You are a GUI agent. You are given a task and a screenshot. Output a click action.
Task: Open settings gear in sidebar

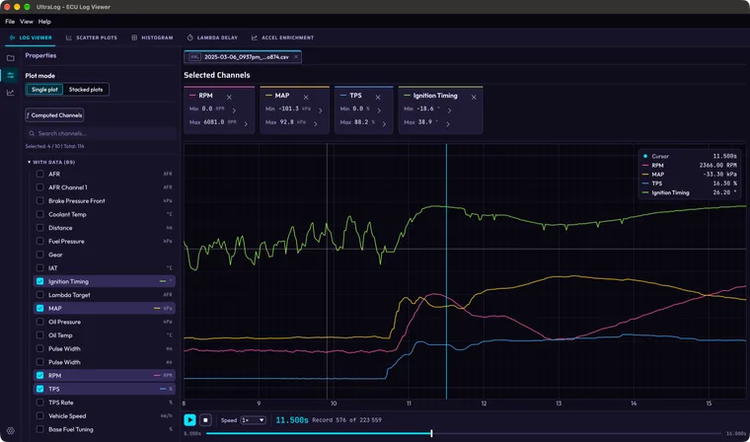10,430
